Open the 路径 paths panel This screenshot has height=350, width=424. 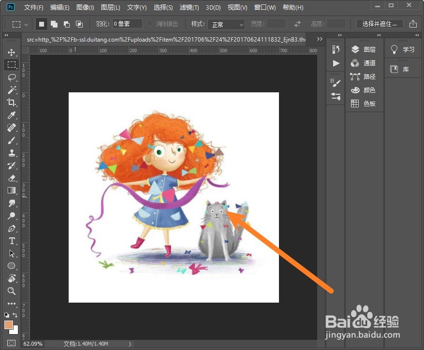[364, 76]
